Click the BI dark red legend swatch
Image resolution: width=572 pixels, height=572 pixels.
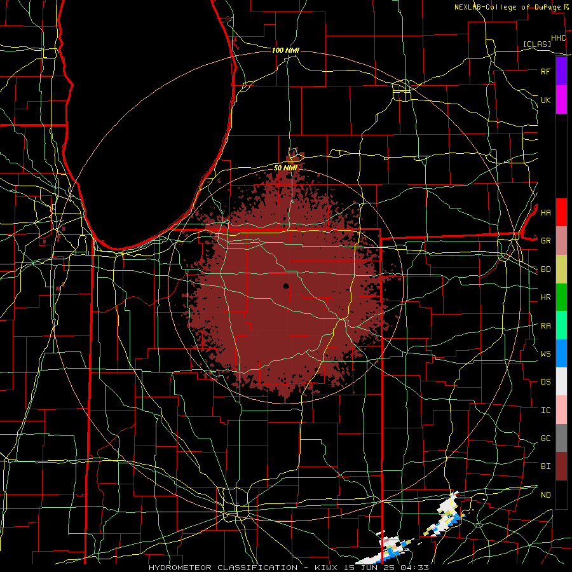click(x=561, y=466)
